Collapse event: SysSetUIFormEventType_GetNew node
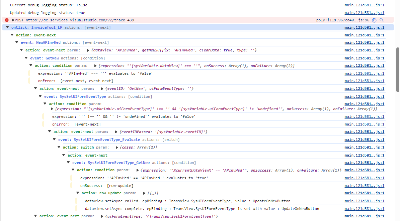This screenshot has width=400, height=221. (68, 162)
